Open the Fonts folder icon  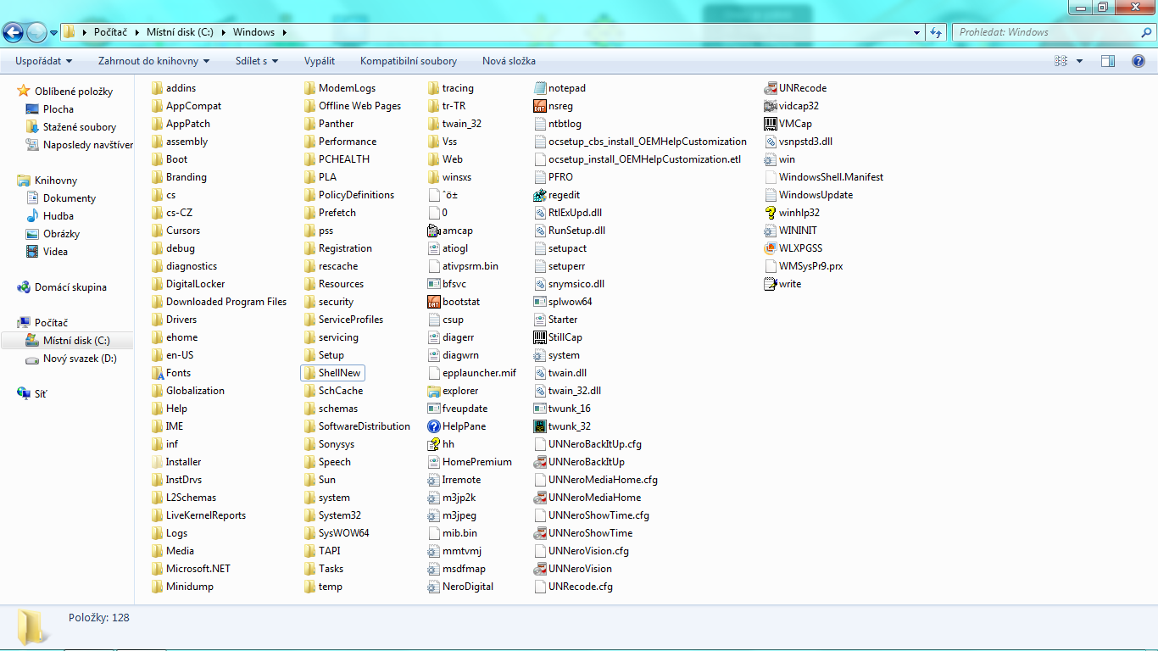[x=157, y=373]
